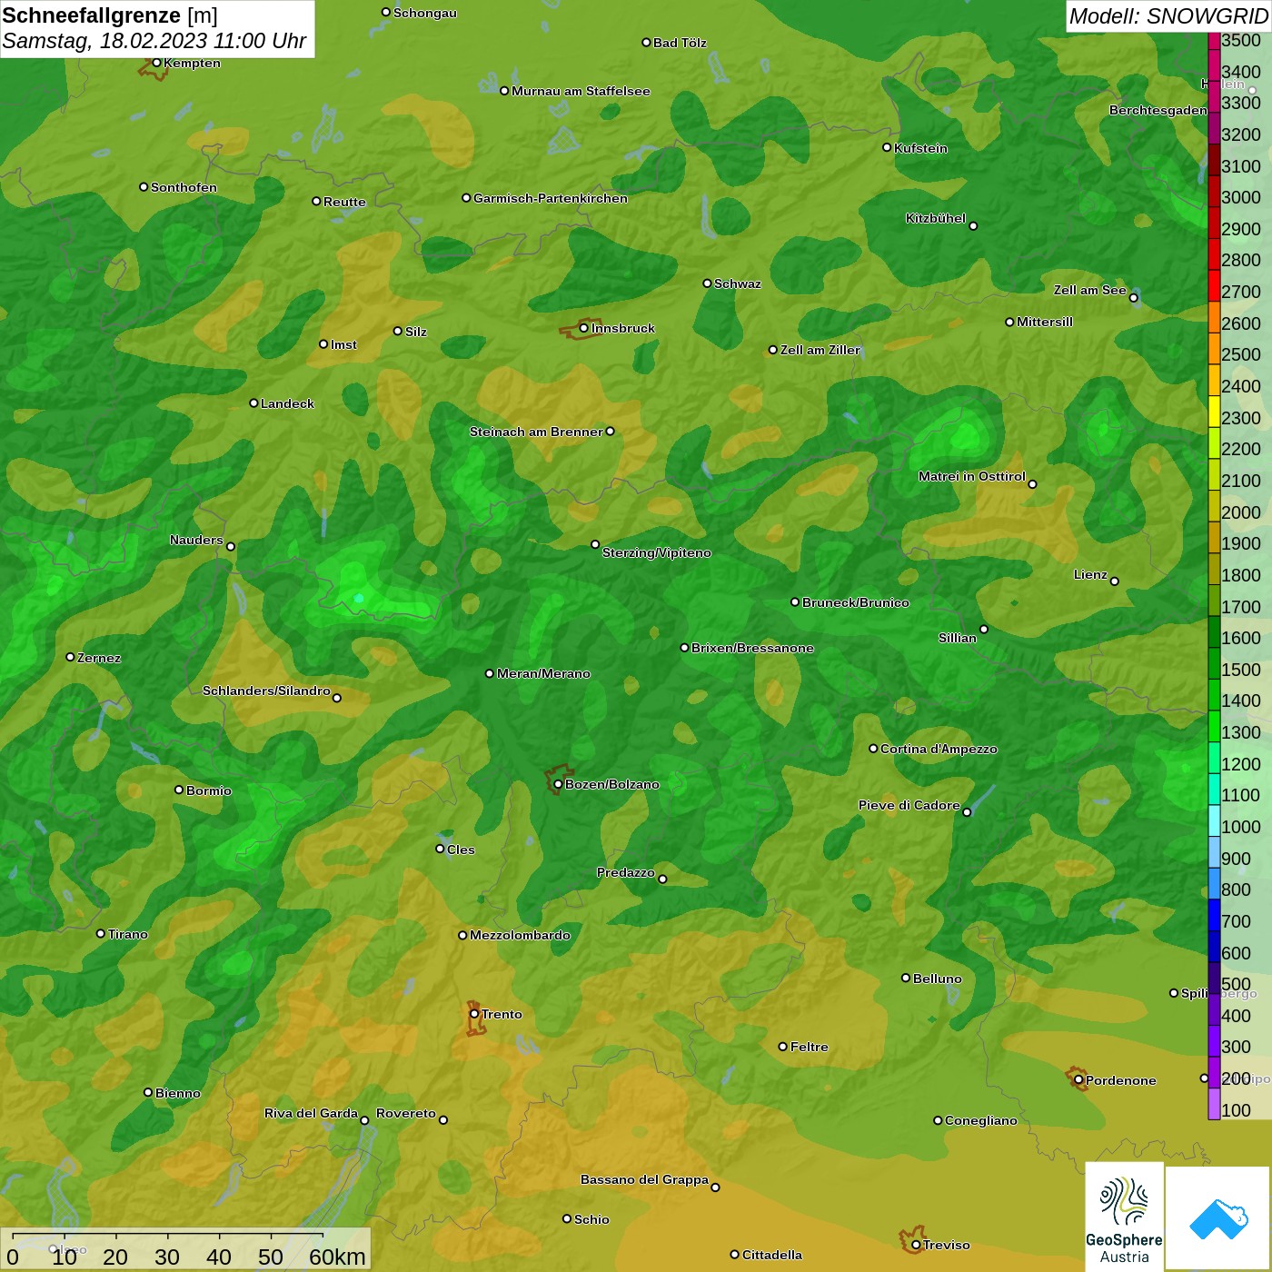Click the Silz label
The width and height of the screenshot is (1272, 1272).
pyautogui.click(x=416, y=332)
